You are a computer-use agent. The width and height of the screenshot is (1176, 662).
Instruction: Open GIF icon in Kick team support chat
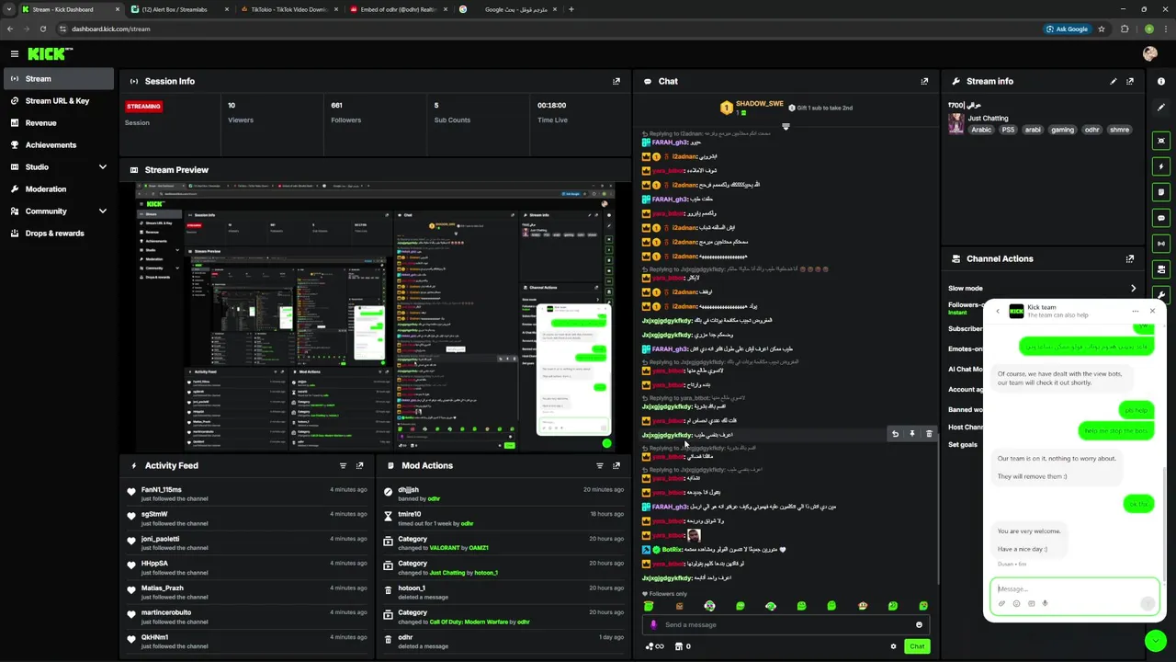click(1031, 603)
